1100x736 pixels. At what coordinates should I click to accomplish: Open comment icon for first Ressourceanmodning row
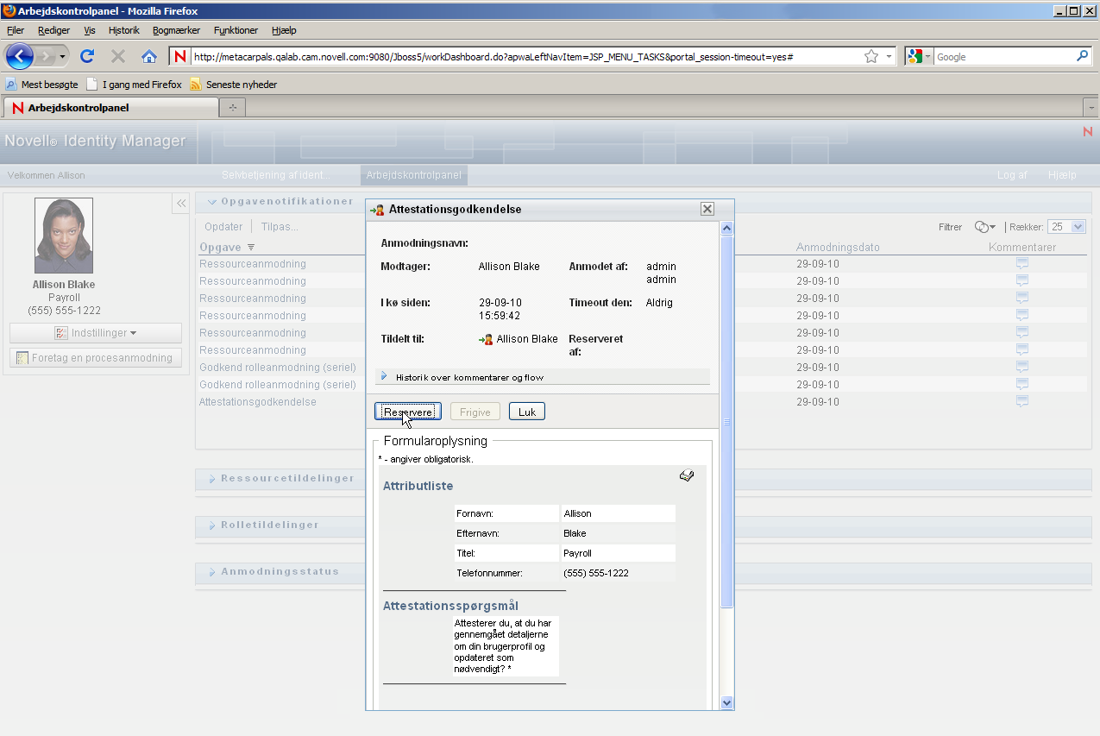[x=1022, y=263]
